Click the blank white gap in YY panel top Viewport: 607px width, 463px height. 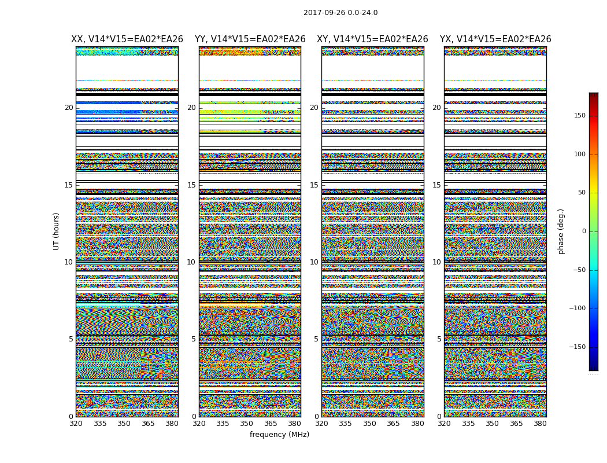pyautogui.click(x=250, y=67)
